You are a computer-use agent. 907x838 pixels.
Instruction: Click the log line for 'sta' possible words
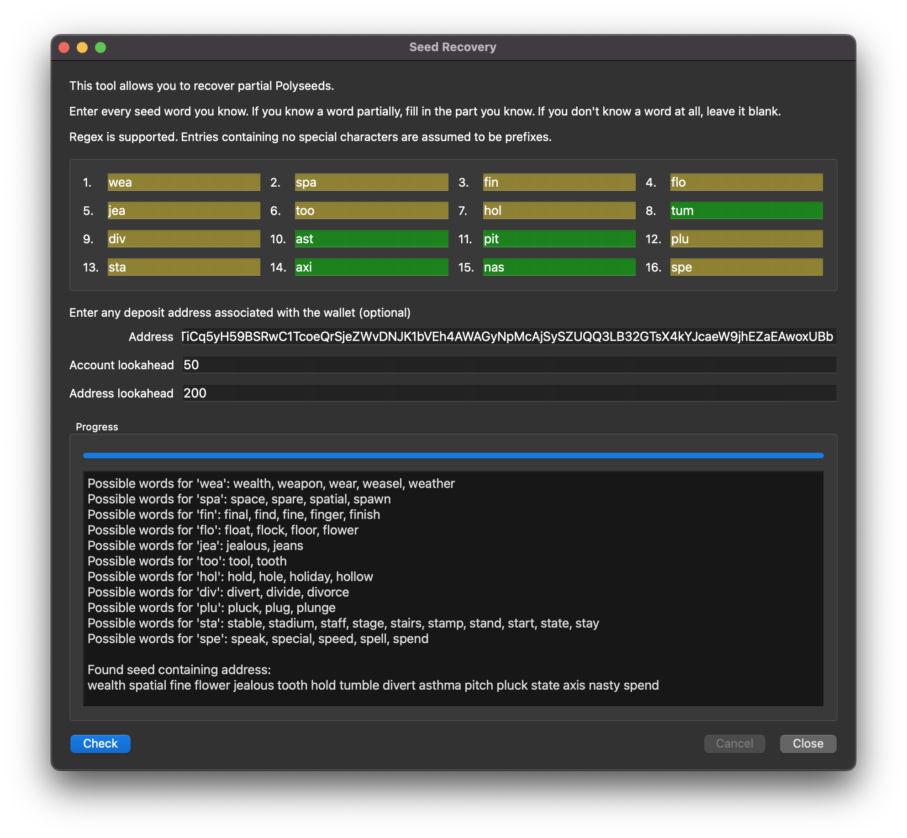343,623
